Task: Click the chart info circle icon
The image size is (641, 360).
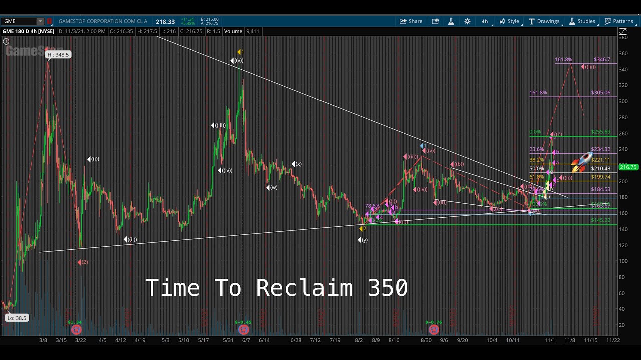Action: pyautogui.click(x=6, y=42)
